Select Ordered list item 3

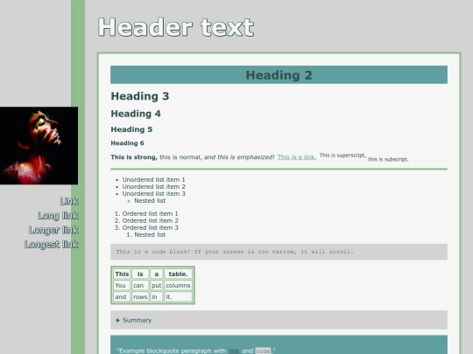[151, 227]
